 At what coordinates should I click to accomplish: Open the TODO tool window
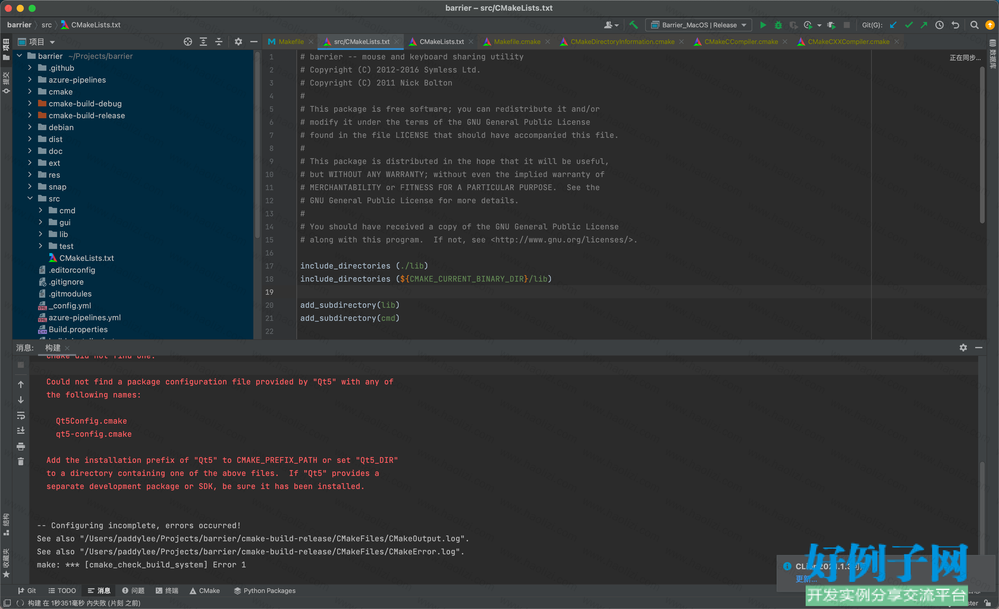[x=62, y=591]
